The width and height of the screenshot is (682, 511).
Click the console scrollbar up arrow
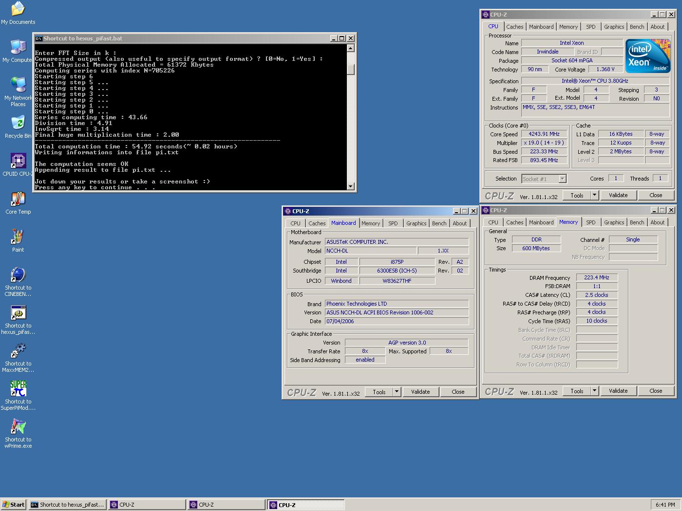tap(351, 48)
